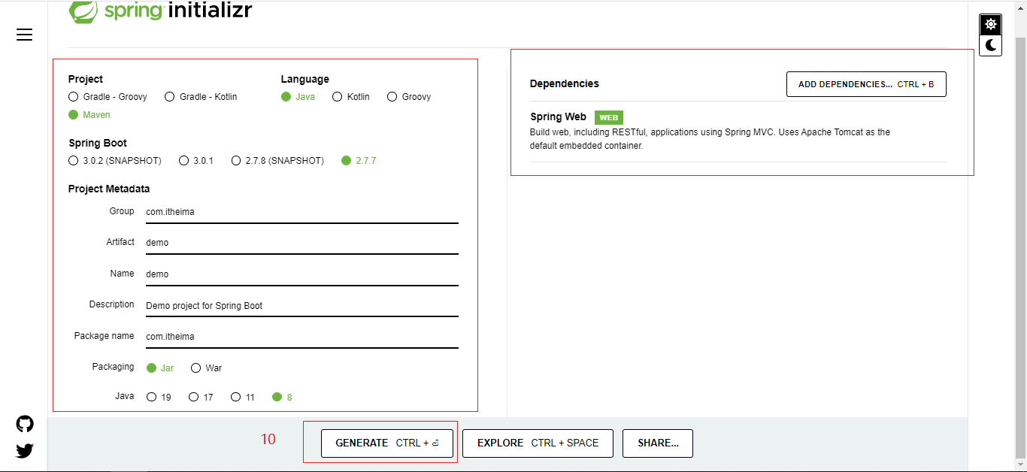Choose Kotlin as the language
The width and height of the screenshot is (1027, 472).
click(338, 97)
